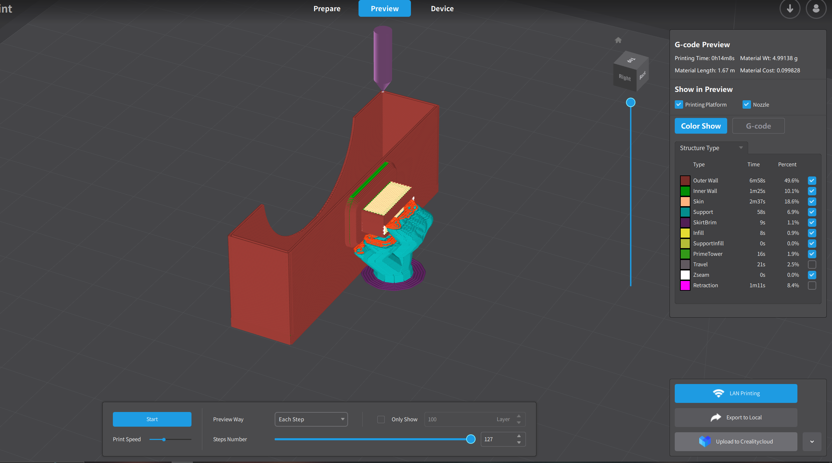Open the user account profile icon

click(x=816, y=8)
